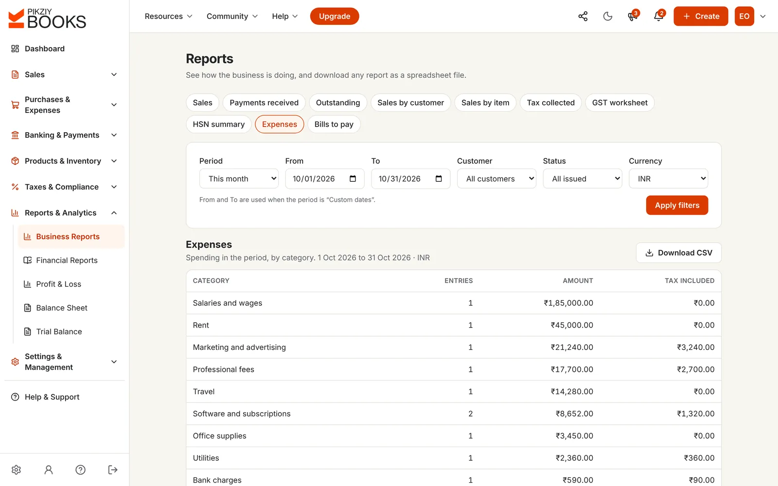
Task: Open the share icon in header
Action: (583, 16)
